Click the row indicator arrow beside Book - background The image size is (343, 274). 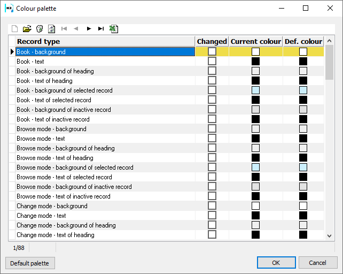coord(12,52)
